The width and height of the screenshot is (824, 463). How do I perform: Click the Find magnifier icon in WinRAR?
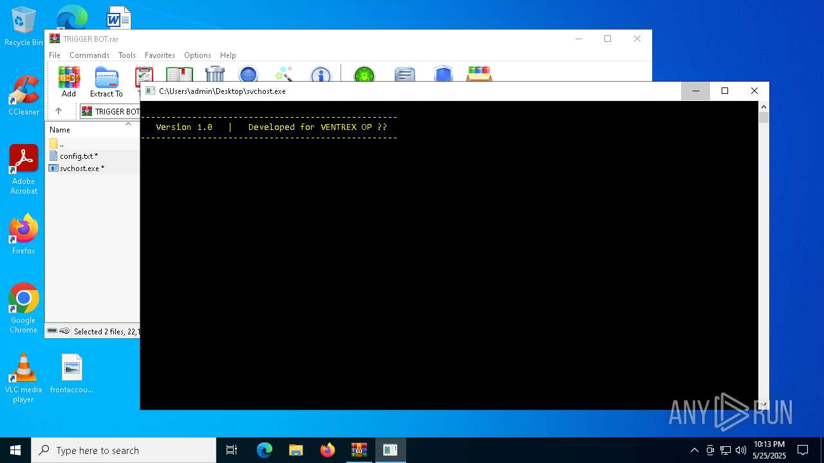(248, 75)
